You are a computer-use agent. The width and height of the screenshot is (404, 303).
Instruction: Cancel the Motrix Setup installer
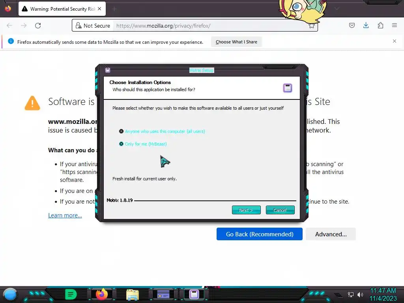point(280,210)
